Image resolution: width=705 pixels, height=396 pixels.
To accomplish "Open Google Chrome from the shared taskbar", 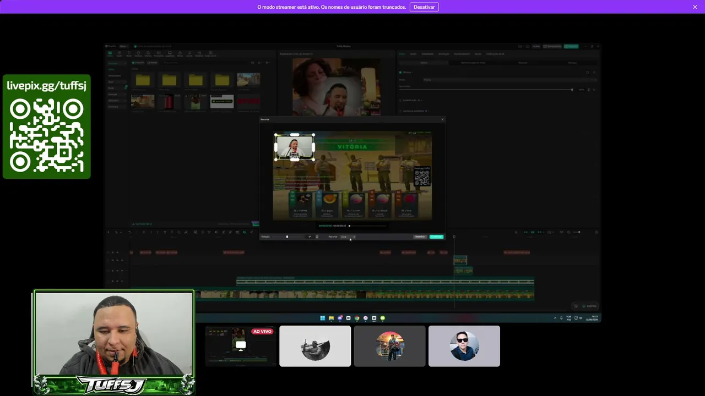I will click(x=357, y=318).
